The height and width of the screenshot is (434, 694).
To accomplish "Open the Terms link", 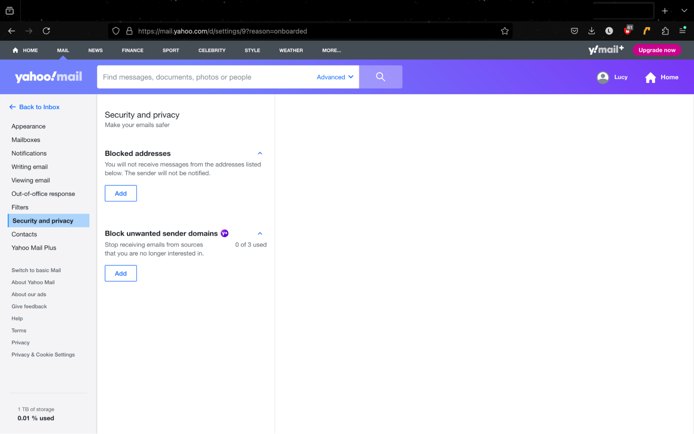I will tap(19, 331).
